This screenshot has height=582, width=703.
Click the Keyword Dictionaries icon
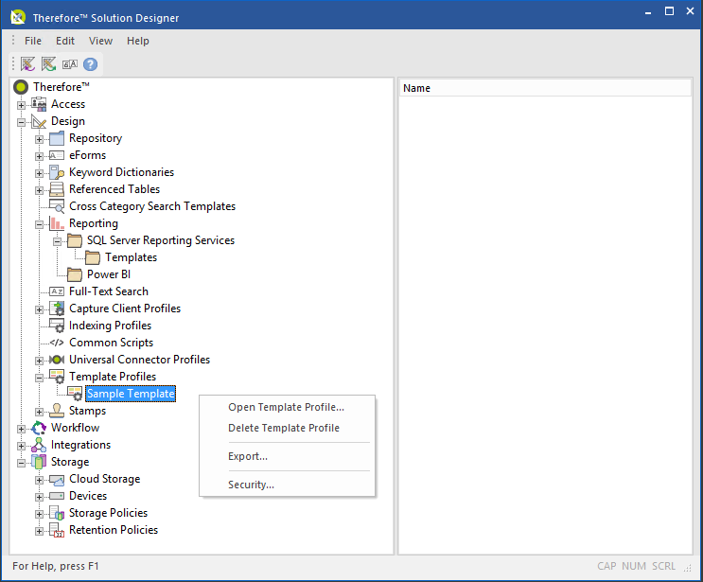(x=57, y=172)
